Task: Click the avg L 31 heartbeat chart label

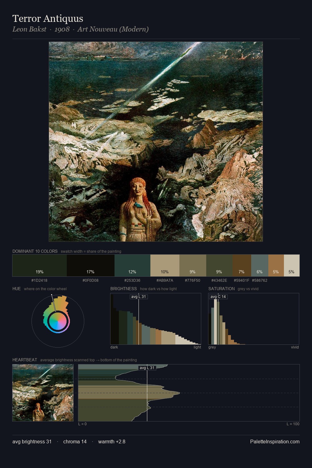Action: tap(147, 368)
